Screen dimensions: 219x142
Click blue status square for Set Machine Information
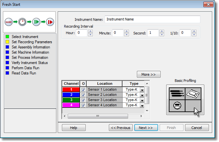pos(7,52)
